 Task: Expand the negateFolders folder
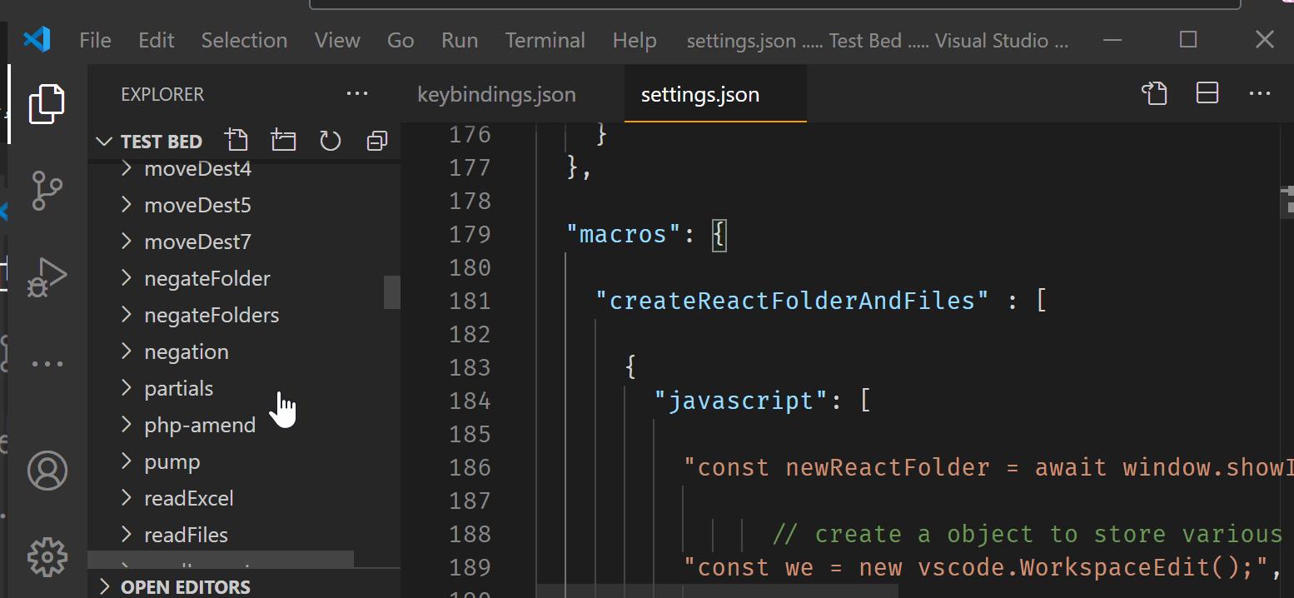[244, 315]
